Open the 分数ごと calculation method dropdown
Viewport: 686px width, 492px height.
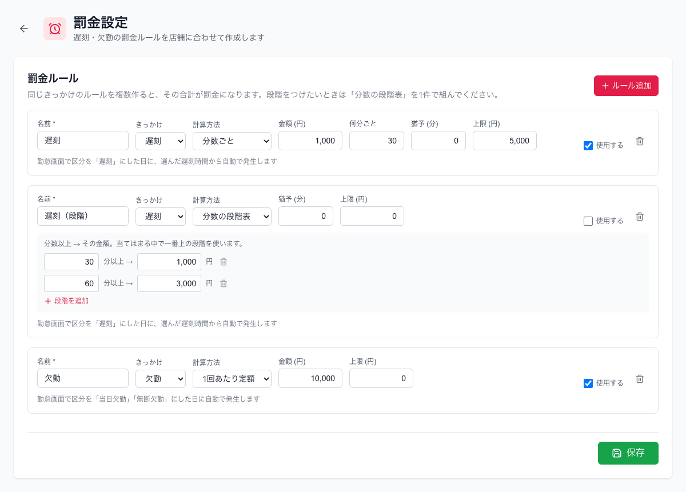click(232, 141)
